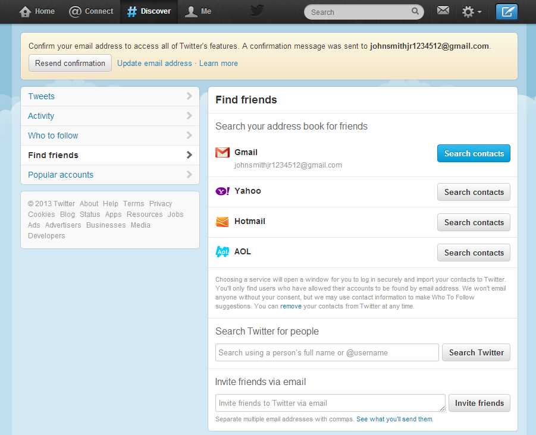Click the Invite friends button

pos(479,403)
